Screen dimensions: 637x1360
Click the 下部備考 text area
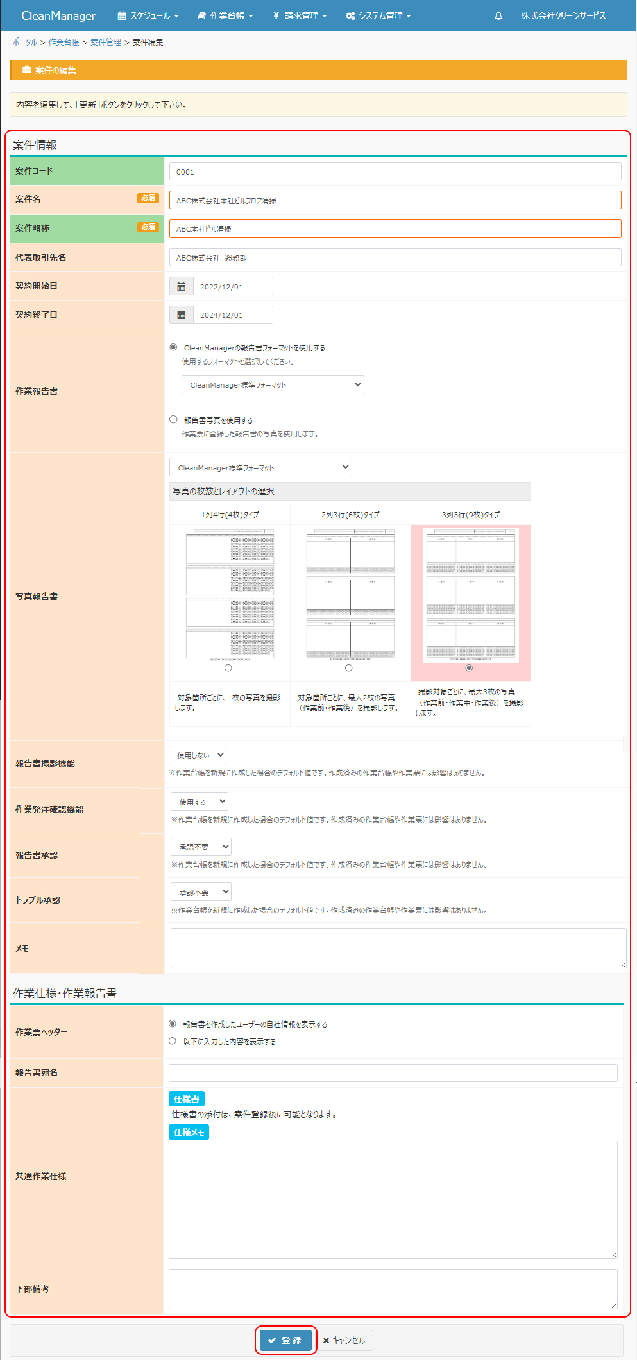tap(393, 1289)
